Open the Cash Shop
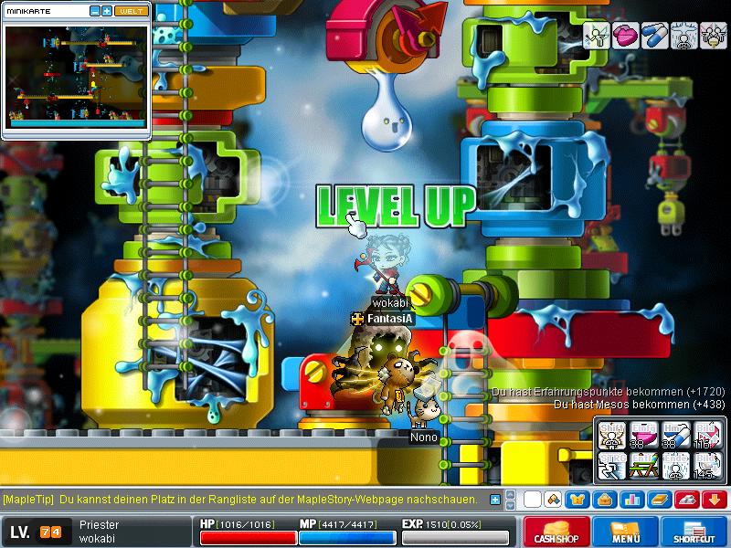The image size is (731, 548). click(556, 532)
